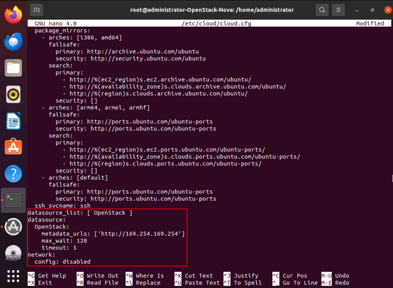Image resolution: width=393 pixels, height=288 pixels.
Task: Open the Files manager in dock
Action: point(13,68)
